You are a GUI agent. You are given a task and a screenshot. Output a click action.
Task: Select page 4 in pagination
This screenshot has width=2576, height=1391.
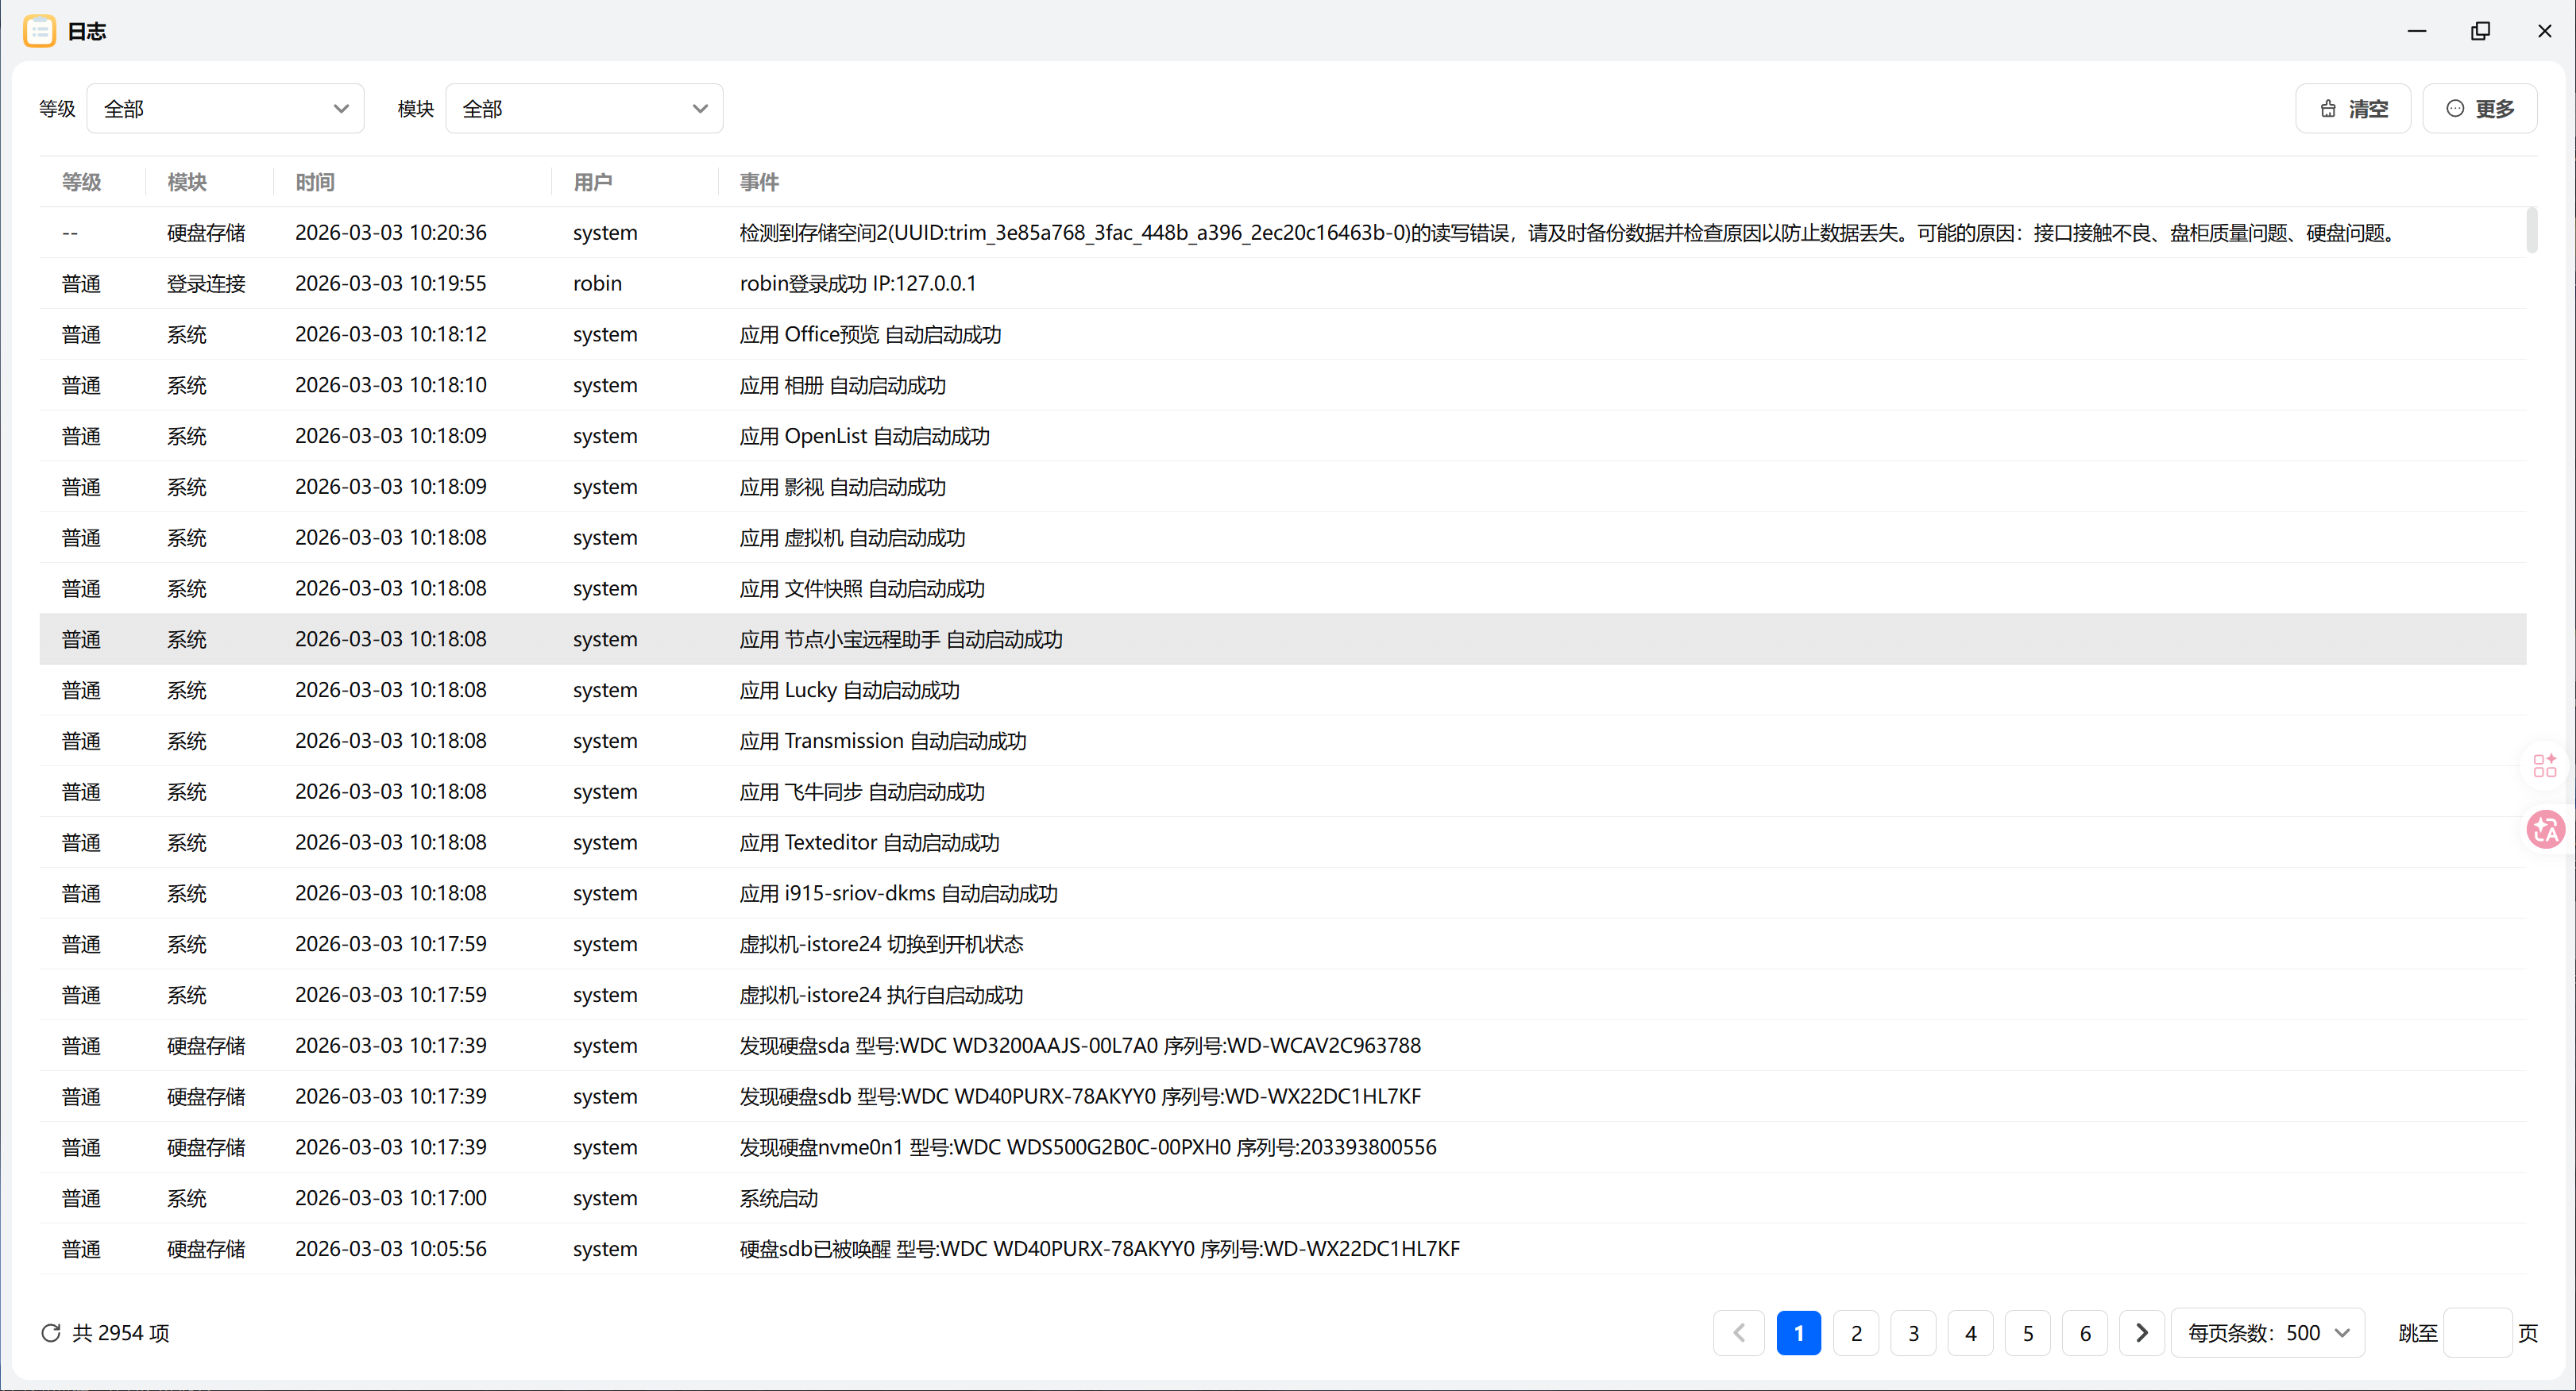click(1970, 1333)
